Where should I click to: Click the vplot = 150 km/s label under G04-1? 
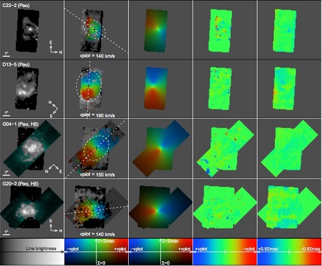point(97,175)
